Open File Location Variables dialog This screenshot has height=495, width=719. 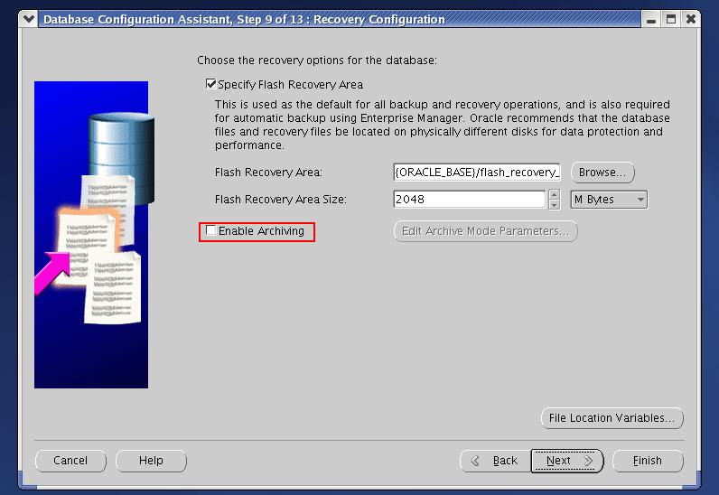(612, 418)
